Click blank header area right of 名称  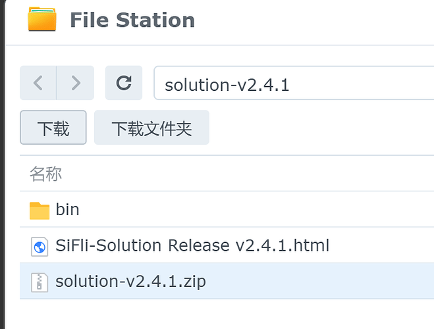(263, 174)
